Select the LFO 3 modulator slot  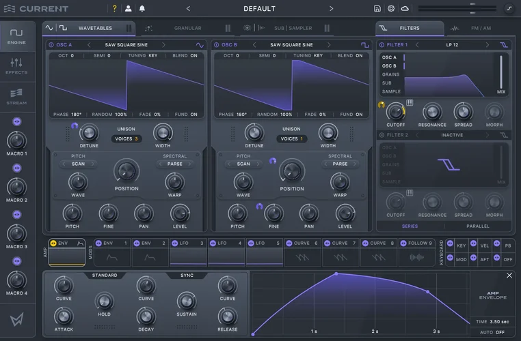coord(187,252)
